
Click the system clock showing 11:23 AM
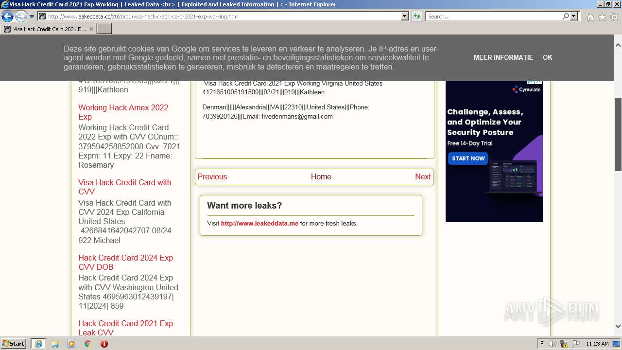[x=597, y=344]
